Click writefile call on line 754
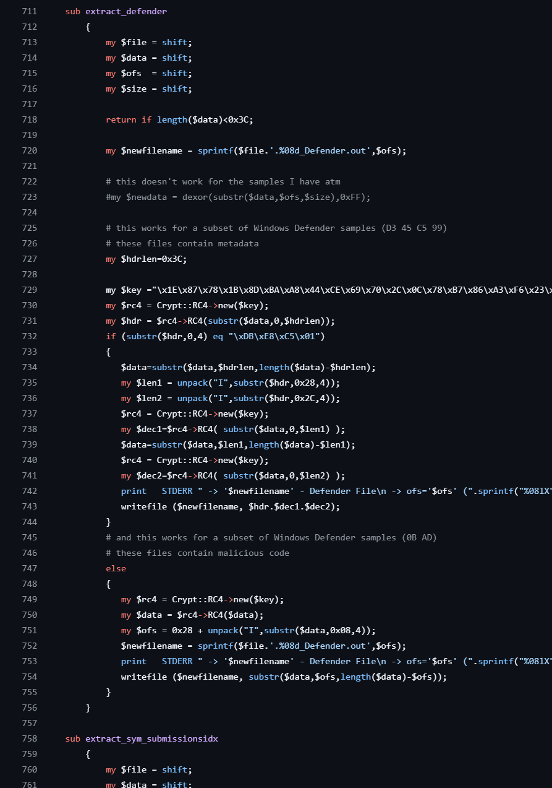Screen dimensions: 552x788 [x=284, y=677]
